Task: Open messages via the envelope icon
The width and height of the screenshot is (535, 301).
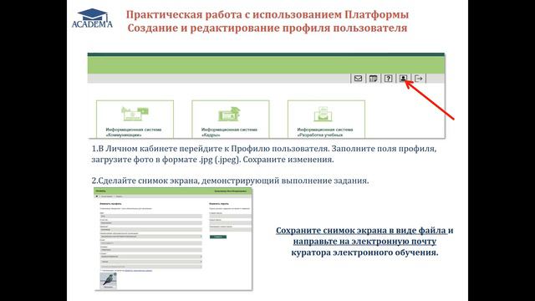Action: (x=358, y=79)
